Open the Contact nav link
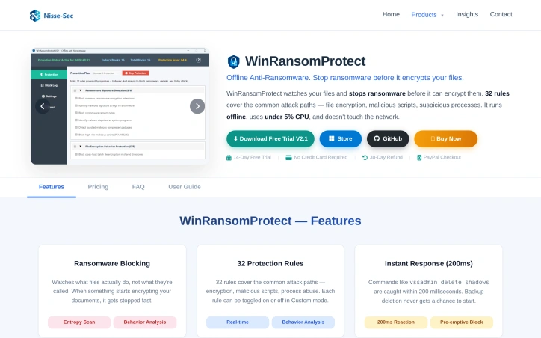 click(x=501, y=14)
